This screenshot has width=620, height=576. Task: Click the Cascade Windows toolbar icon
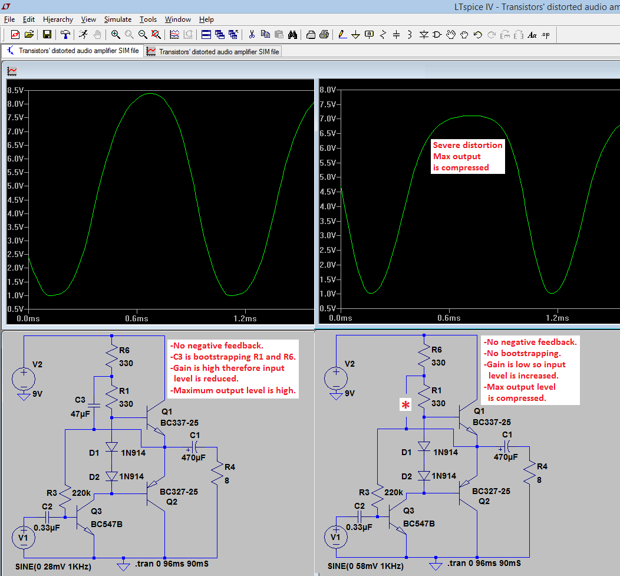pyautogui.click(x=219, y=35)
